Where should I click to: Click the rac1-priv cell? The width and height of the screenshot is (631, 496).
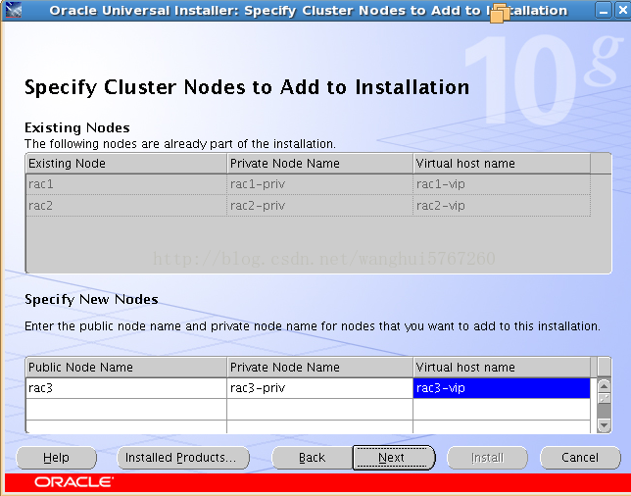[x=320, y=184]
